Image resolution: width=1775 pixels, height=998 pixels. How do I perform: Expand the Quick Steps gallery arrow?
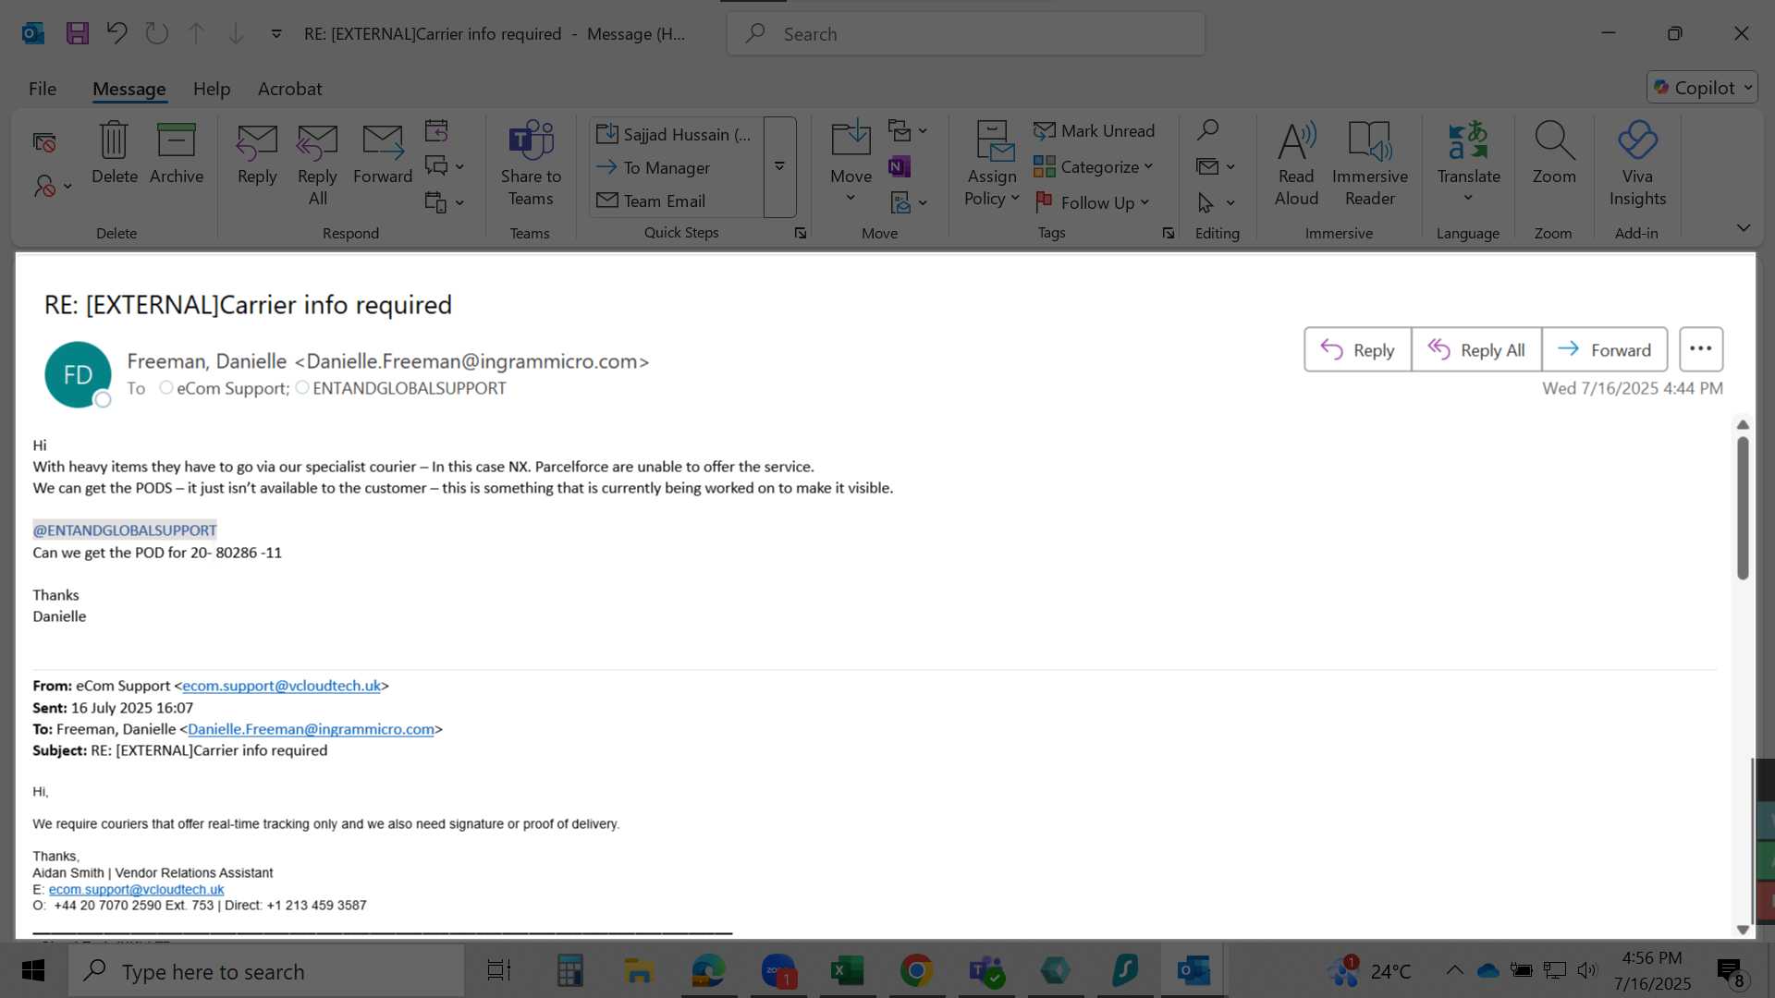(779, 167)
